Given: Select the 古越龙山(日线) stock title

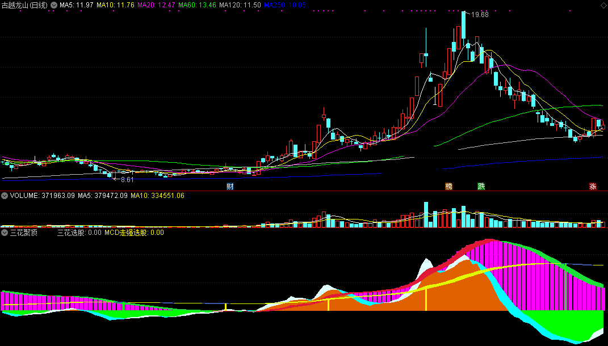Looking at the screenshot, I should (x=25, y=5).
